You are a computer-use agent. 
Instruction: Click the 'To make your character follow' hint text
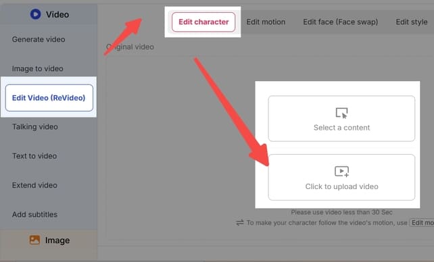coord(327,223)
